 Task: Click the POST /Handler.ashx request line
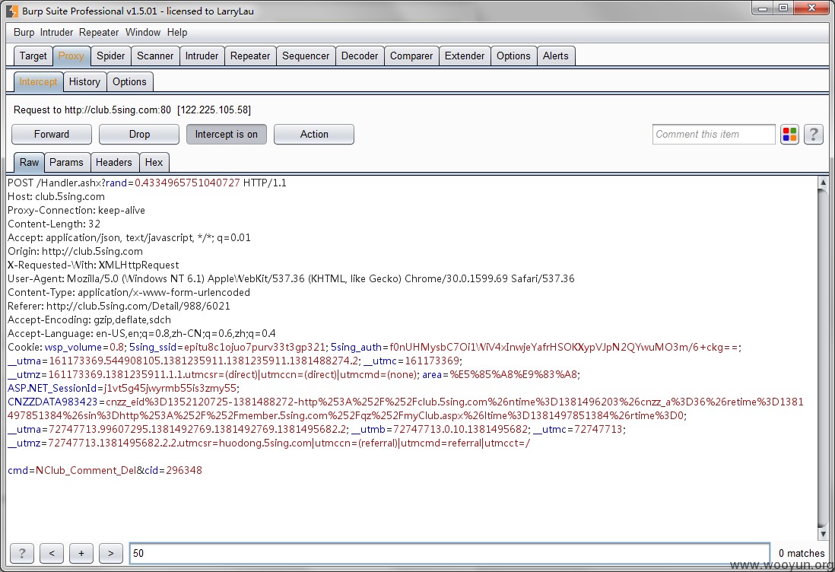click(147, 183)
